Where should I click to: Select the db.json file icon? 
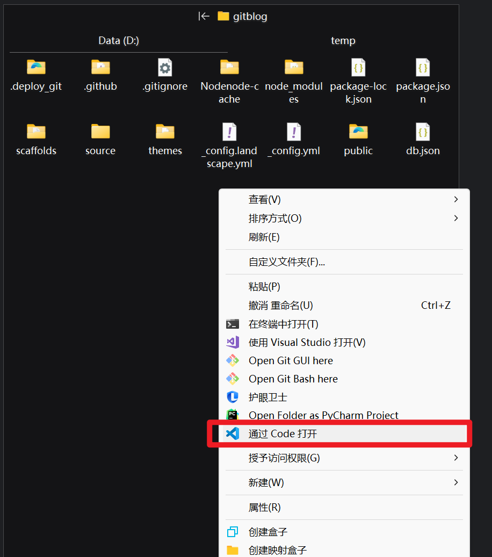coord(423,132)
